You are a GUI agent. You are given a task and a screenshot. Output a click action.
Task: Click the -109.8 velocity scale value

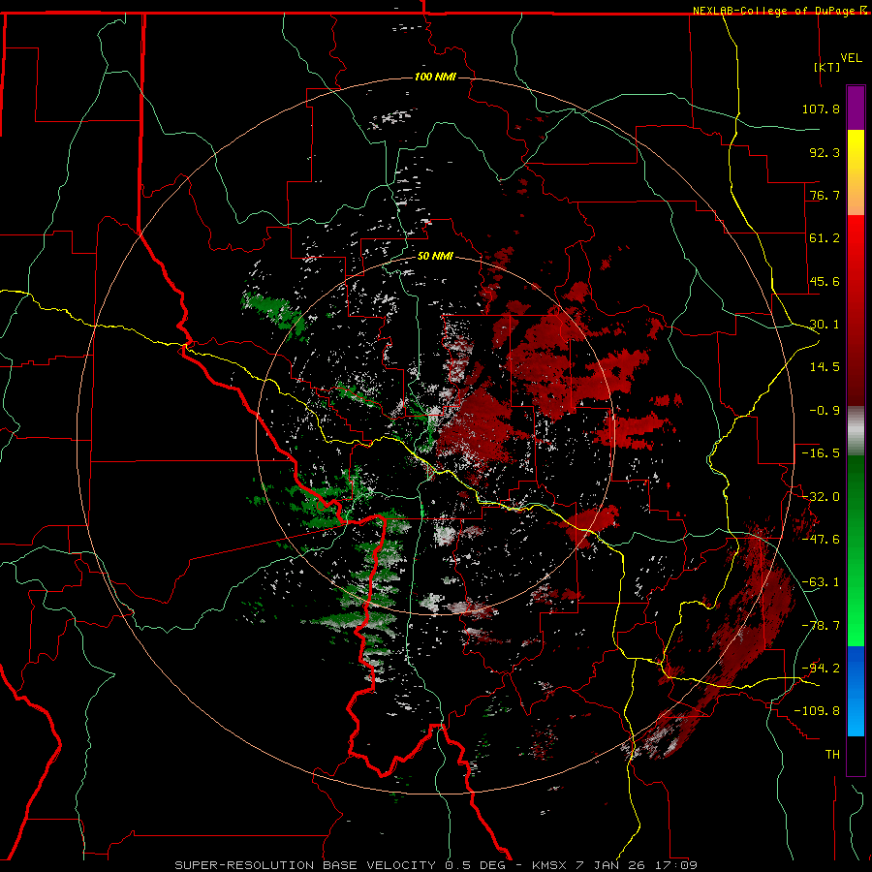coord(817,711)
